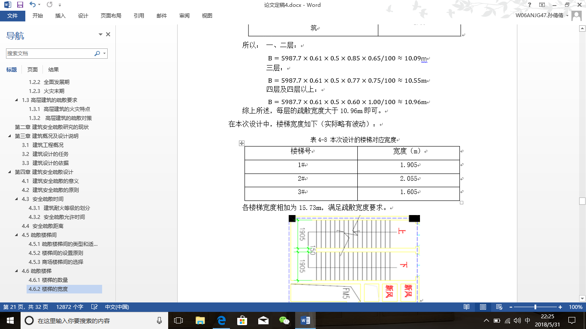Switch to the 审阅 ribbon tab
This screenshot has width=586, height=329.
(x=184, y=16)
